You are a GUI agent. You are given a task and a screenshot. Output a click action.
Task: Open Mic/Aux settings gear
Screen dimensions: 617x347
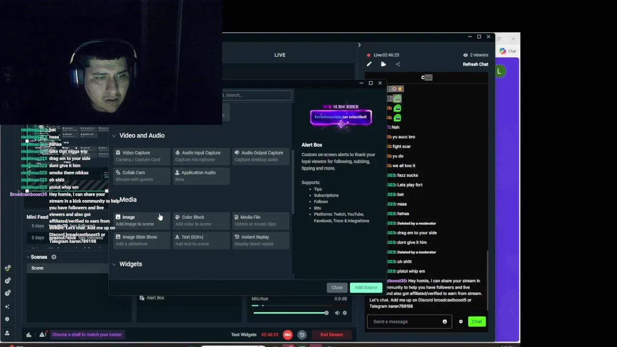pos(344,313)
